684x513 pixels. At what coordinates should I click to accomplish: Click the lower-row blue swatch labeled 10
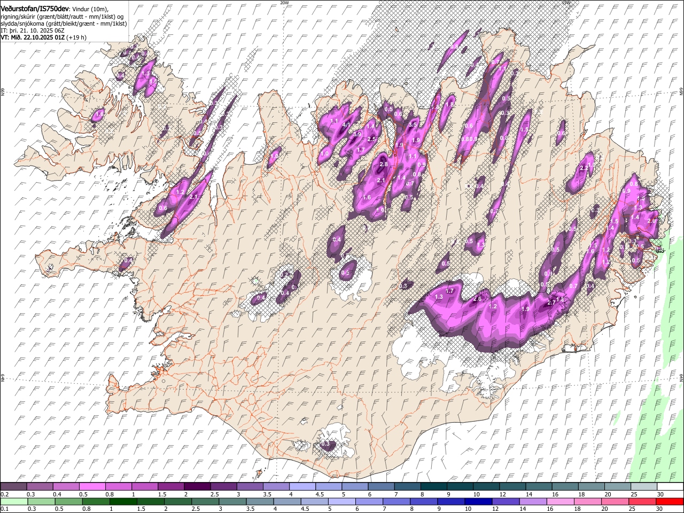478,502
